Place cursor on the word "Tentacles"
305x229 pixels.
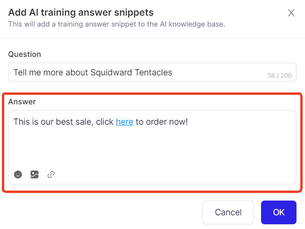click(x=154, y=73)
